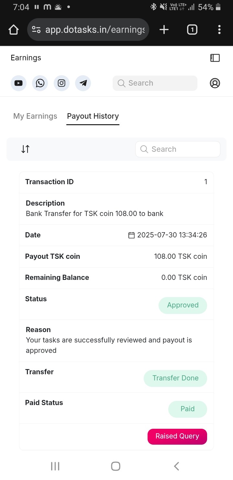
Task: Open browser three-dot menu
Action: 219,30
